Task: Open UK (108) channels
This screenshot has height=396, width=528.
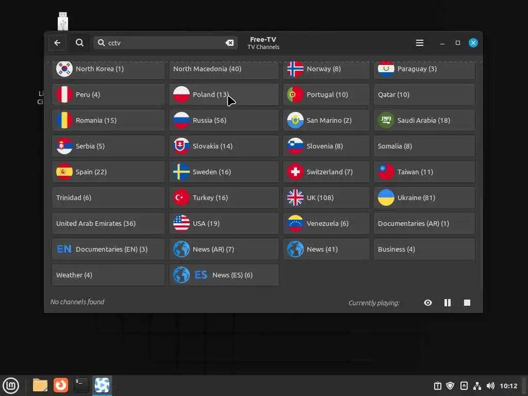Action: [x=326, y=197]
